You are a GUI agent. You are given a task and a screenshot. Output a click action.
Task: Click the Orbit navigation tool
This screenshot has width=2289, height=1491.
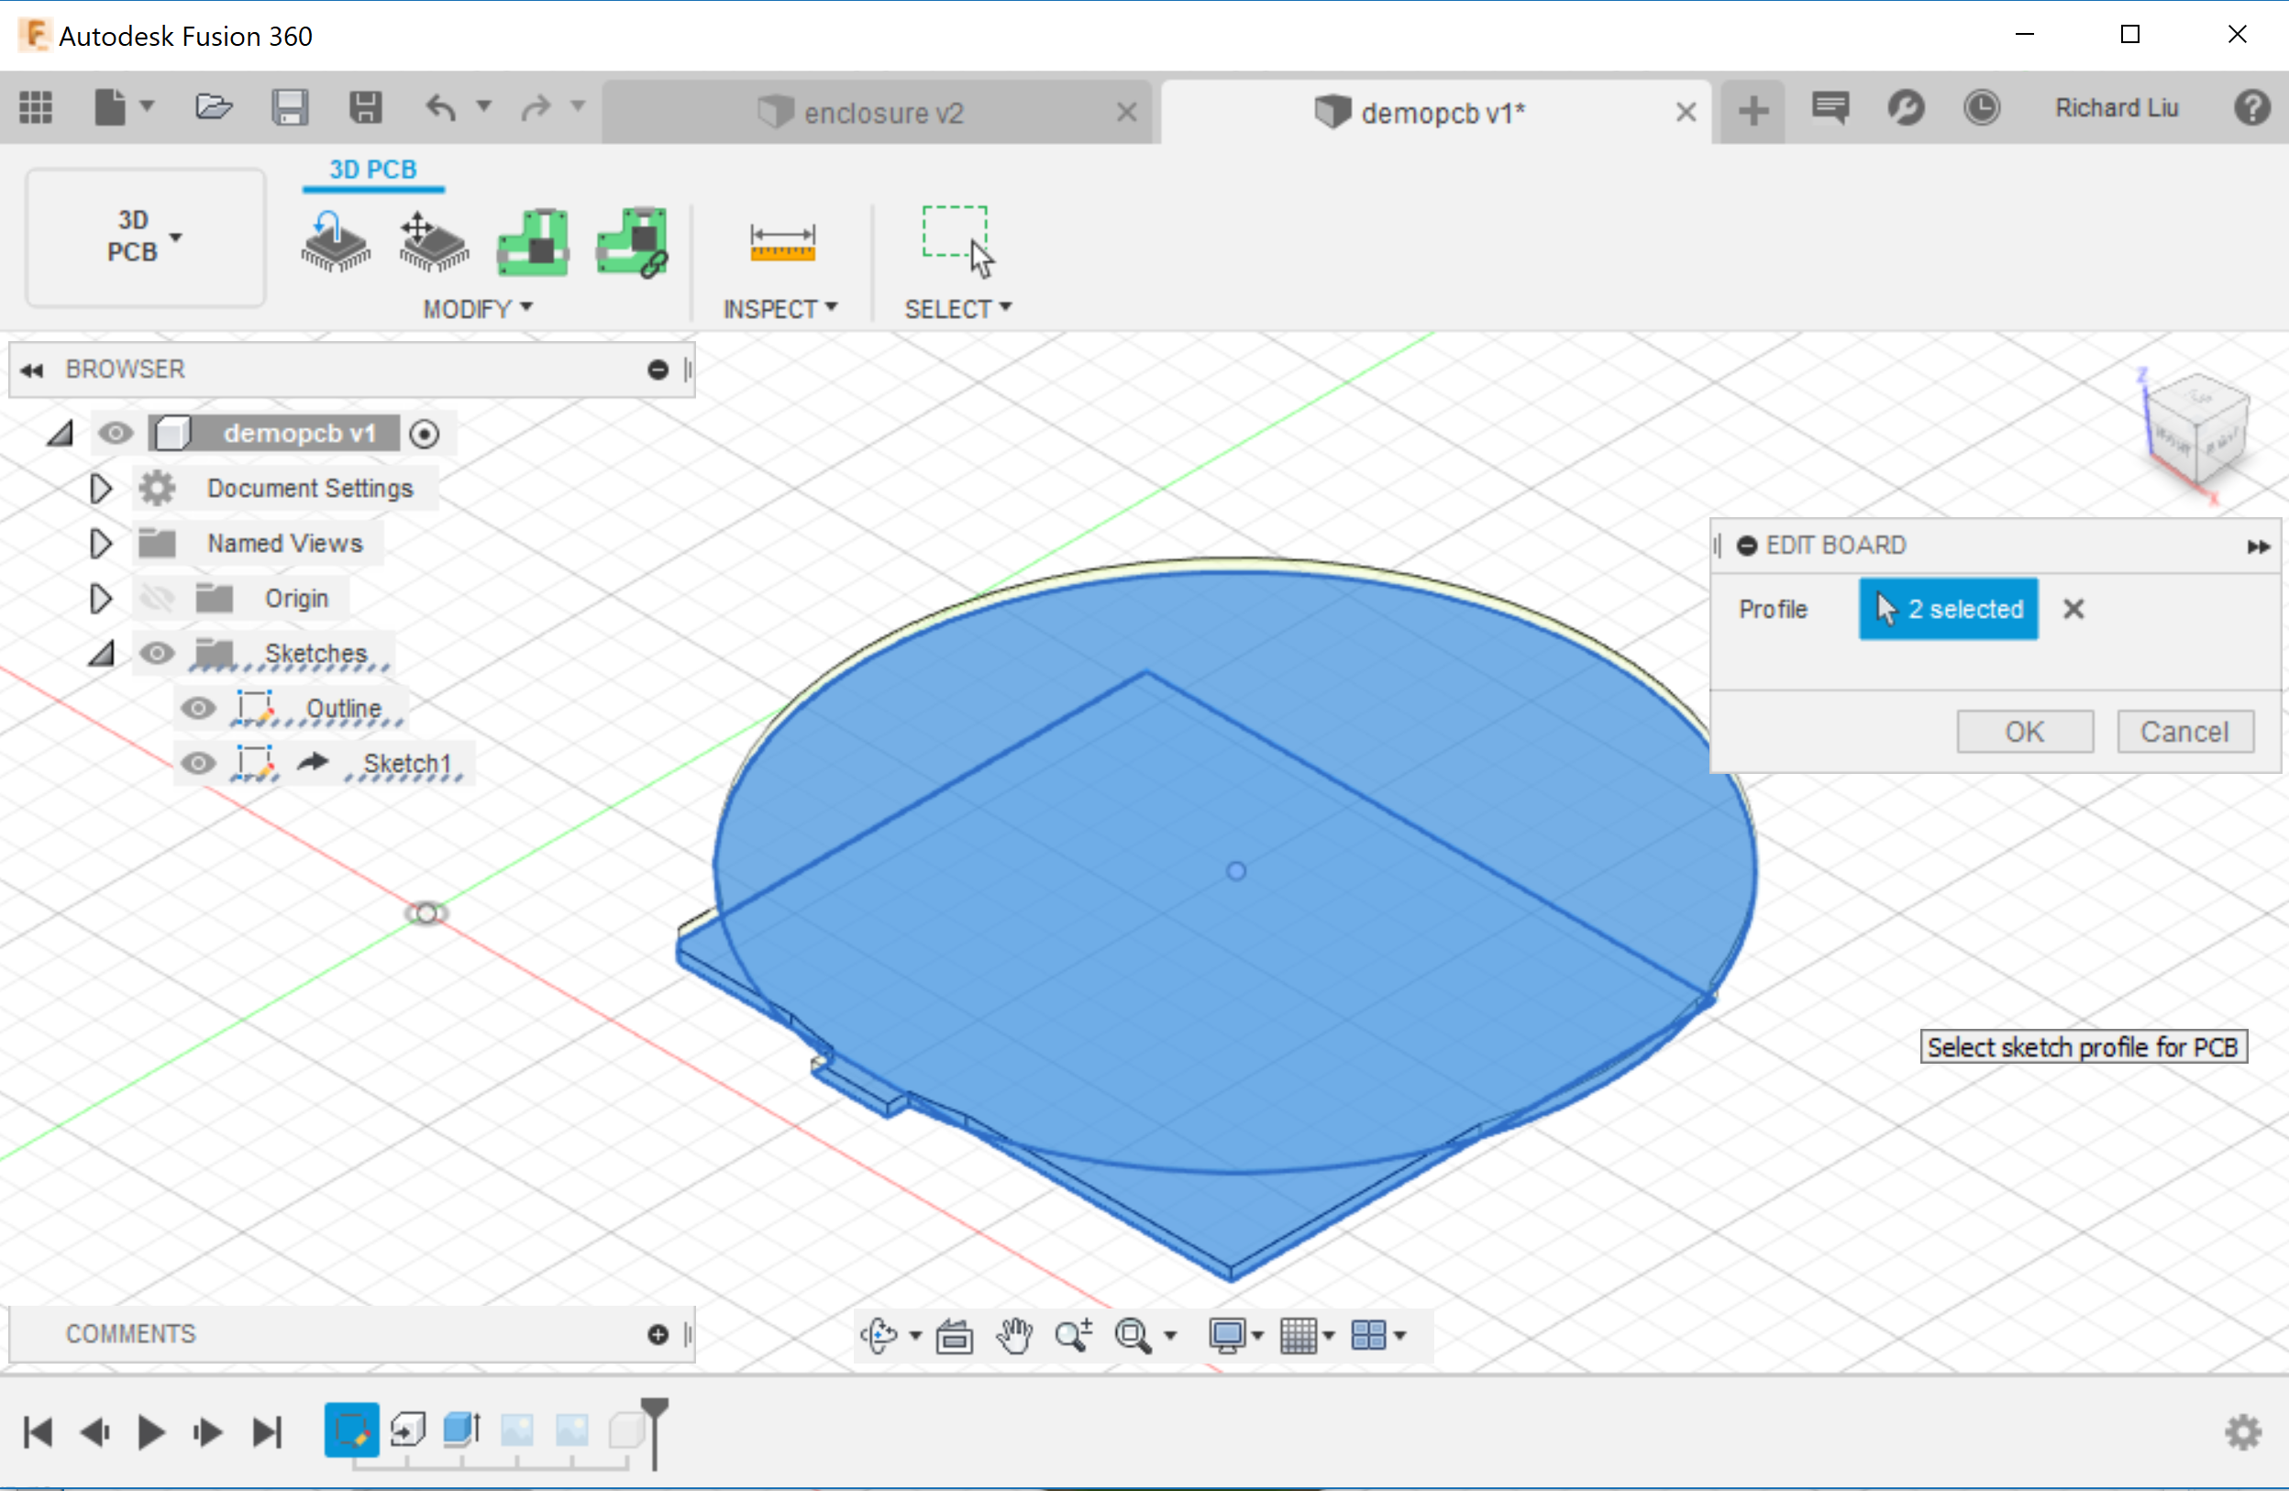879,1335
